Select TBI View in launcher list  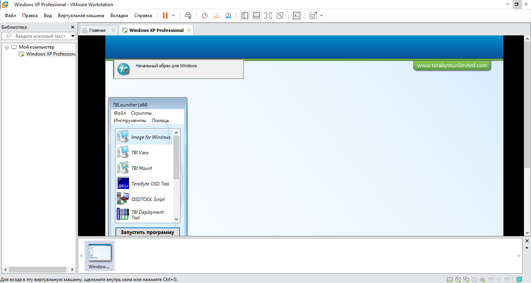click(x=145, y=153)
